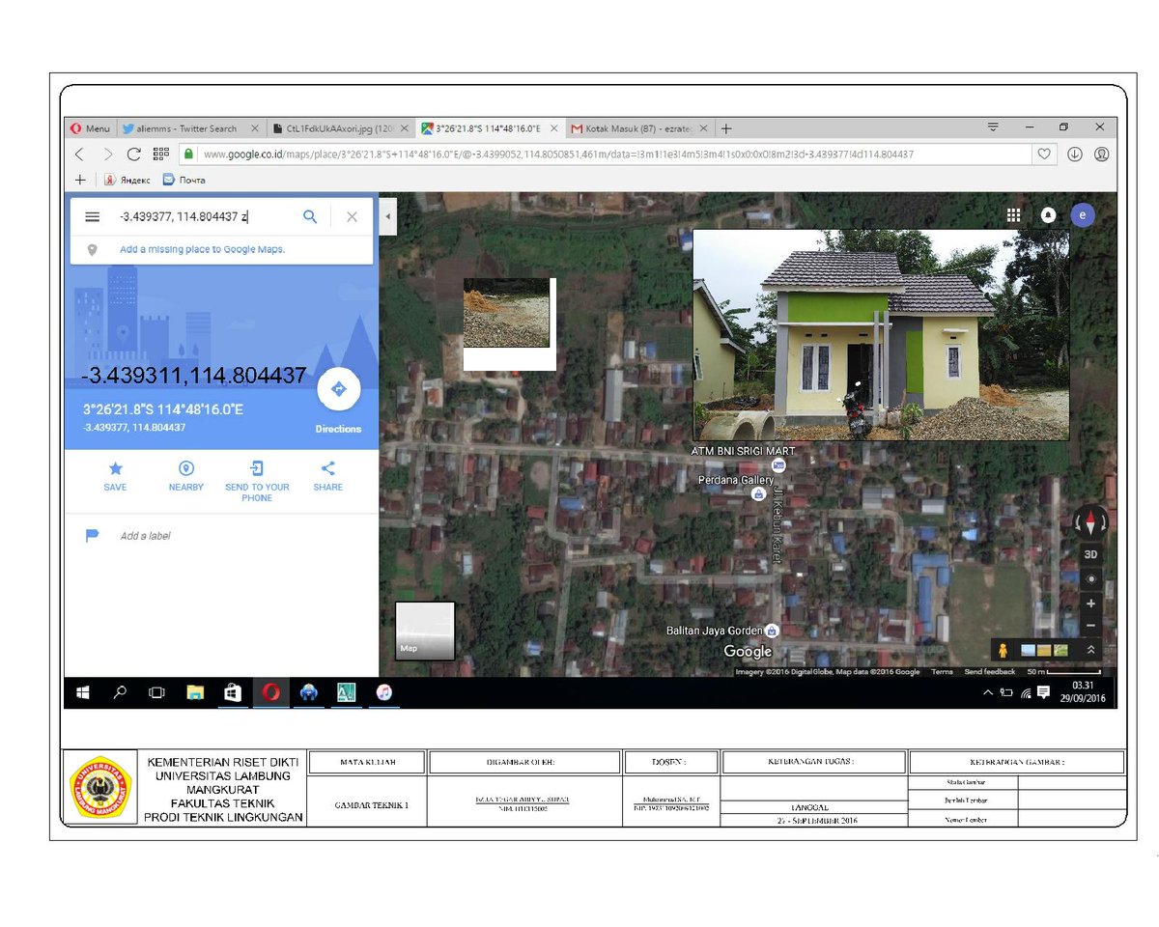The image size is (1159, 927).
Task: Open Opera browser taskbar icon
Action: (271, 692)
